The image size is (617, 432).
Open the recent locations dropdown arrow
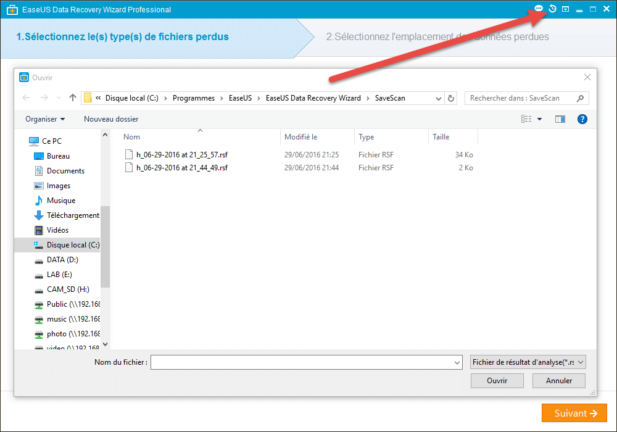tap(59, 98)
